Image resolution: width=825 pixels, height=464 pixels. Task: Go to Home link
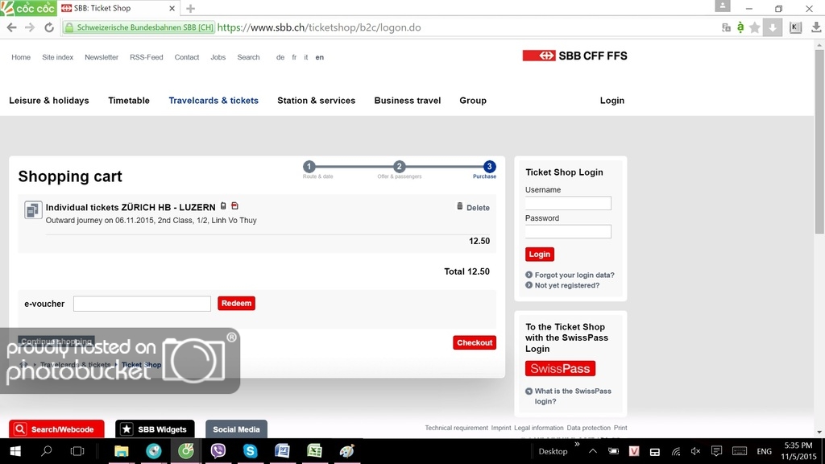click(x=21, y=57)
